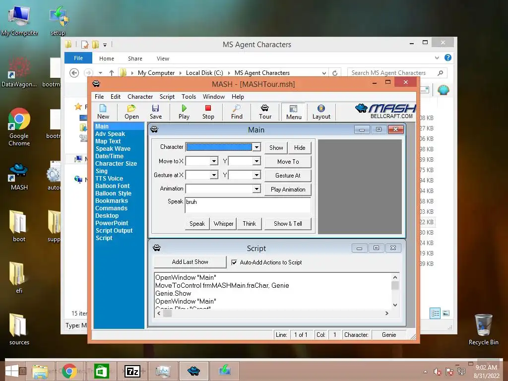This screenshot has height=381, width=508.
Task: Click the MASH title bar hat icon
Action: [x=96, y=83]
